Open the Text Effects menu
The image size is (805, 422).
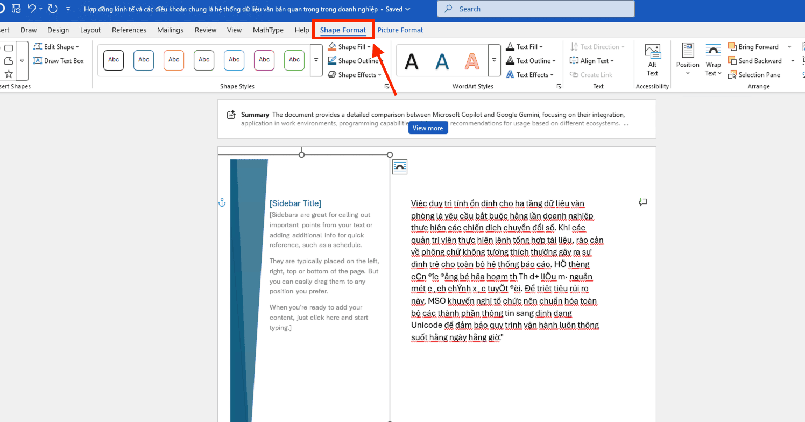click(529, 75)
